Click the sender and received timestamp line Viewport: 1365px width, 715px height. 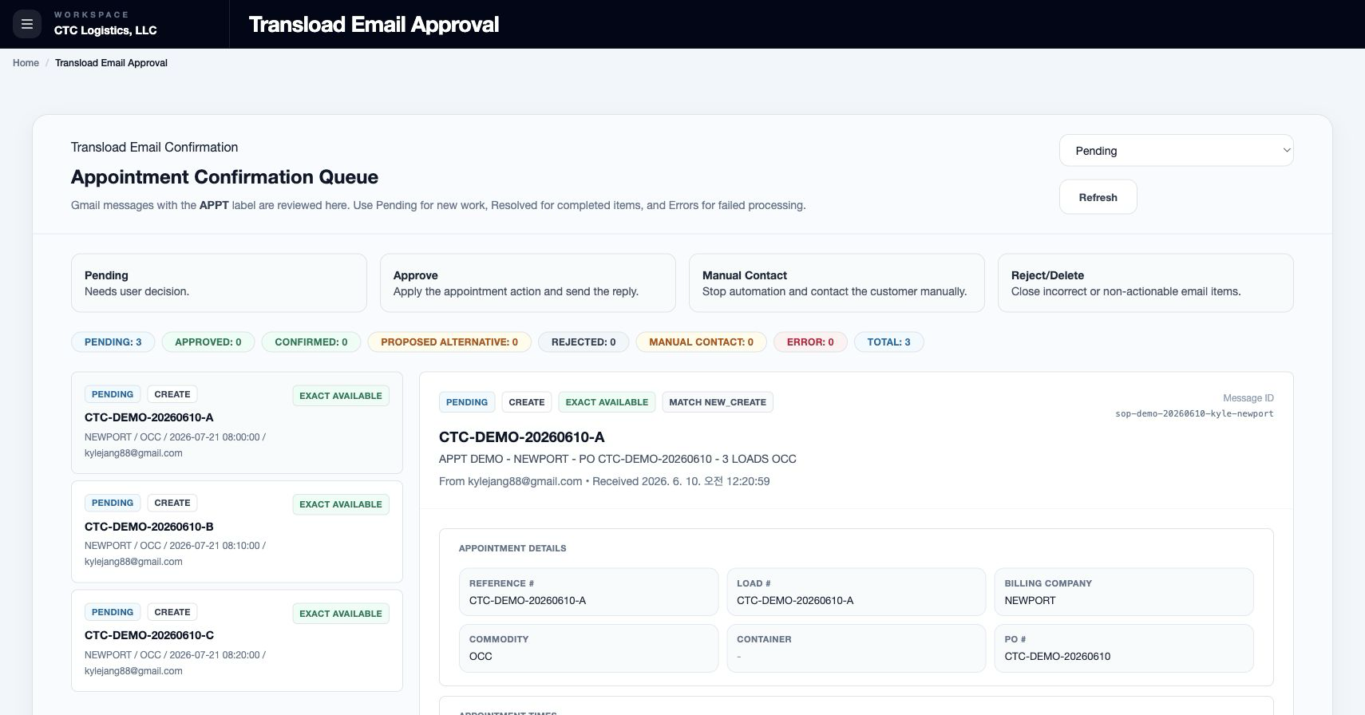(604, 481)
